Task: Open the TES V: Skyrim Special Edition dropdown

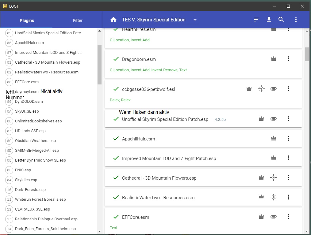Action: coord(195,20)
